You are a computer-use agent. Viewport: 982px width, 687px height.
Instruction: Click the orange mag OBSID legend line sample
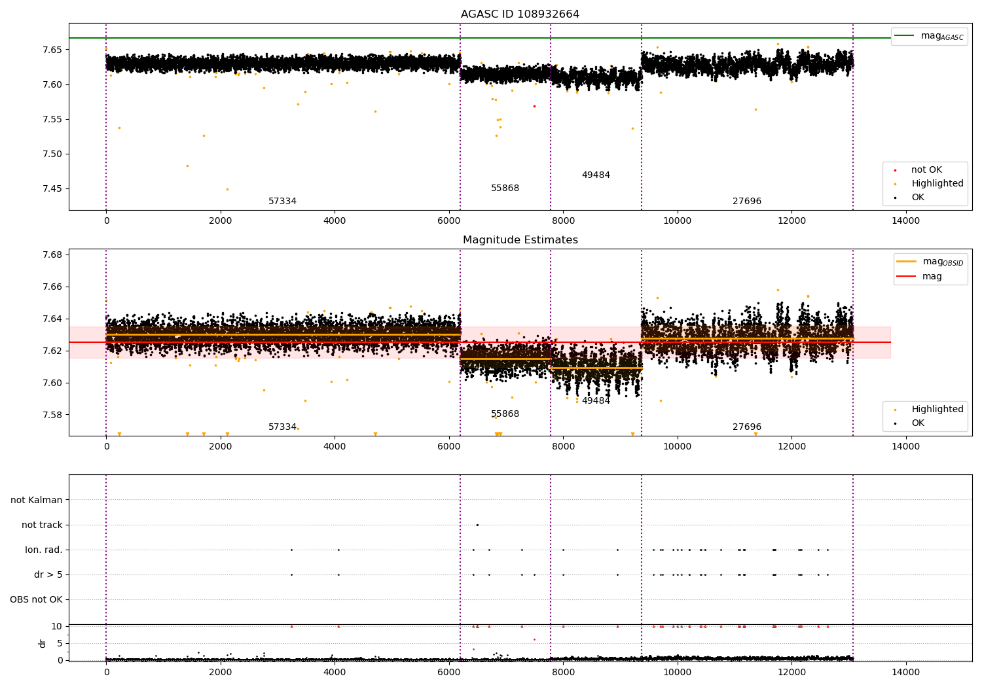[906, 261]
